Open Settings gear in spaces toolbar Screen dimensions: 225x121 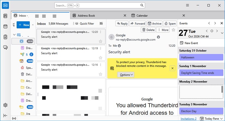5,105
